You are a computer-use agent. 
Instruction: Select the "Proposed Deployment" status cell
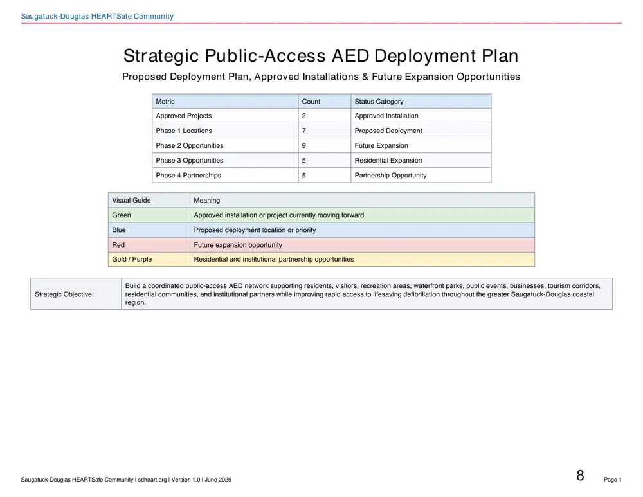click(421, 131)
